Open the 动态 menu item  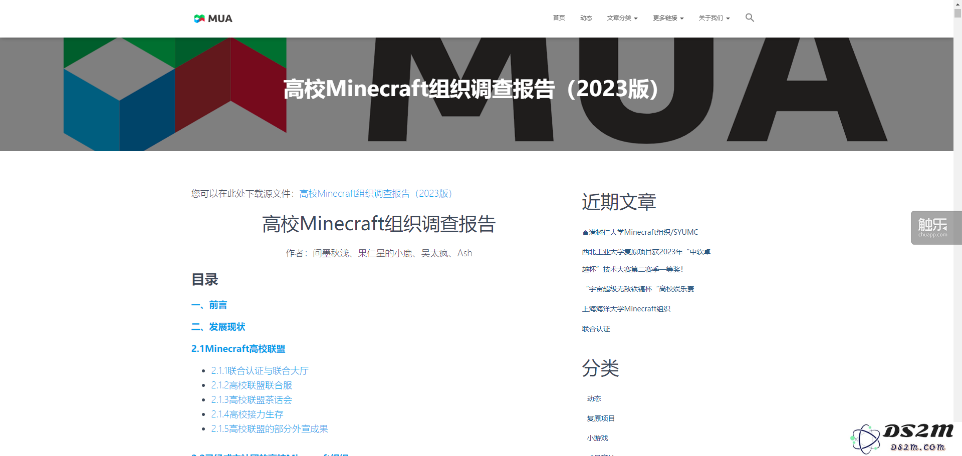pyautogui.click(x=586, y=18)
